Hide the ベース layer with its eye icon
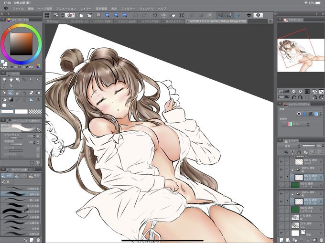 click(x=281, y=162)
